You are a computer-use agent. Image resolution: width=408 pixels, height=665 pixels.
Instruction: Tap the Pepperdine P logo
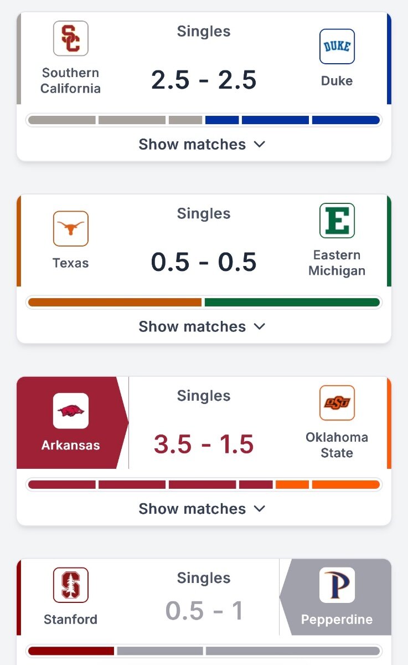pos(337,585)
